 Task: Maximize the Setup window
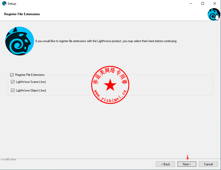[203, 3]
